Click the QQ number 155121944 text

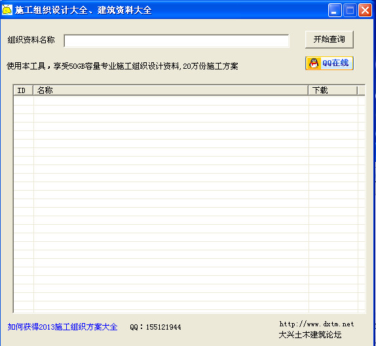pyautogui.click(x=163, y=327)
